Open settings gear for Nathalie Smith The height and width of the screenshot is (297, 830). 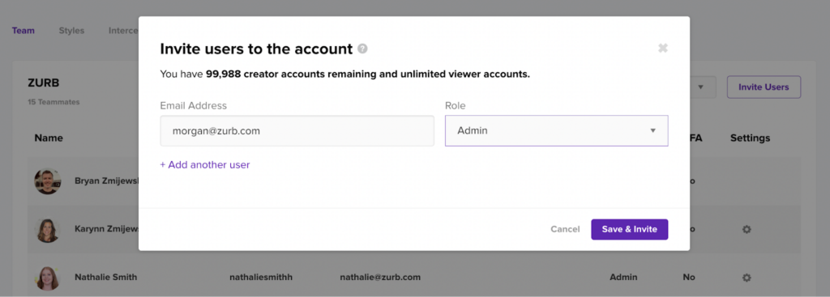pyautogui.click(x=747, y=278)
